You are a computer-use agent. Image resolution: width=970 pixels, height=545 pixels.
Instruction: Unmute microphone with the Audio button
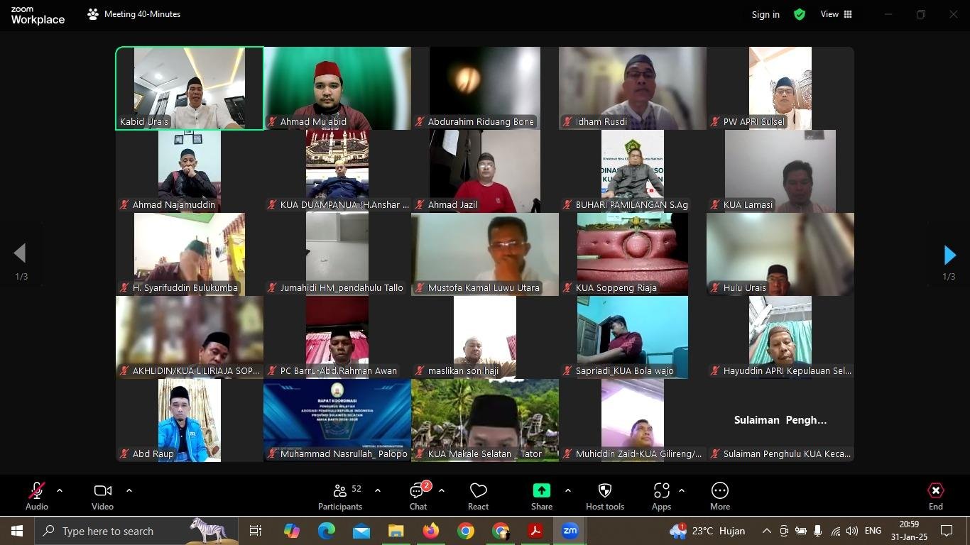click(x=37, y=496)
